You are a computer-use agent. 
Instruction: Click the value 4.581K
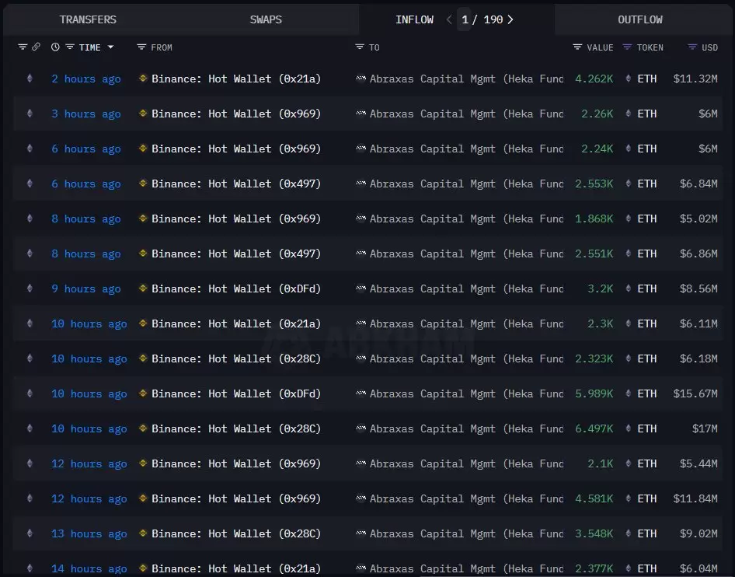[x=594, y=498]
